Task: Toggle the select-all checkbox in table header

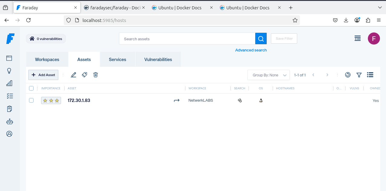Action: tap(31, 88)
